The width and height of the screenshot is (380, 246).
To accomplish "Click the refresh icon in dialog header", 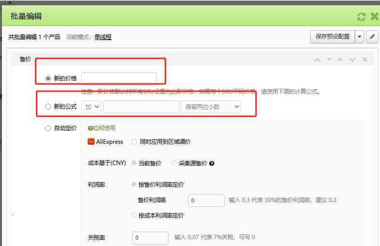I will tap(361, 17).
